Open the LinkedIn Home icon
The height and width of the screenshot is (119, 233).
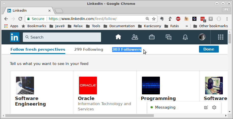point(118,37)
